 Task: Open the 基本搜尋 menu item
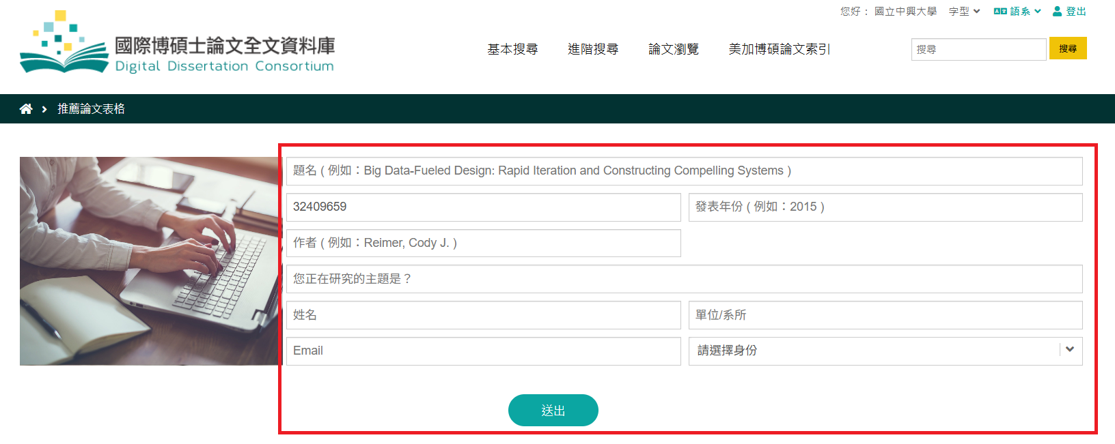point(512,49)
